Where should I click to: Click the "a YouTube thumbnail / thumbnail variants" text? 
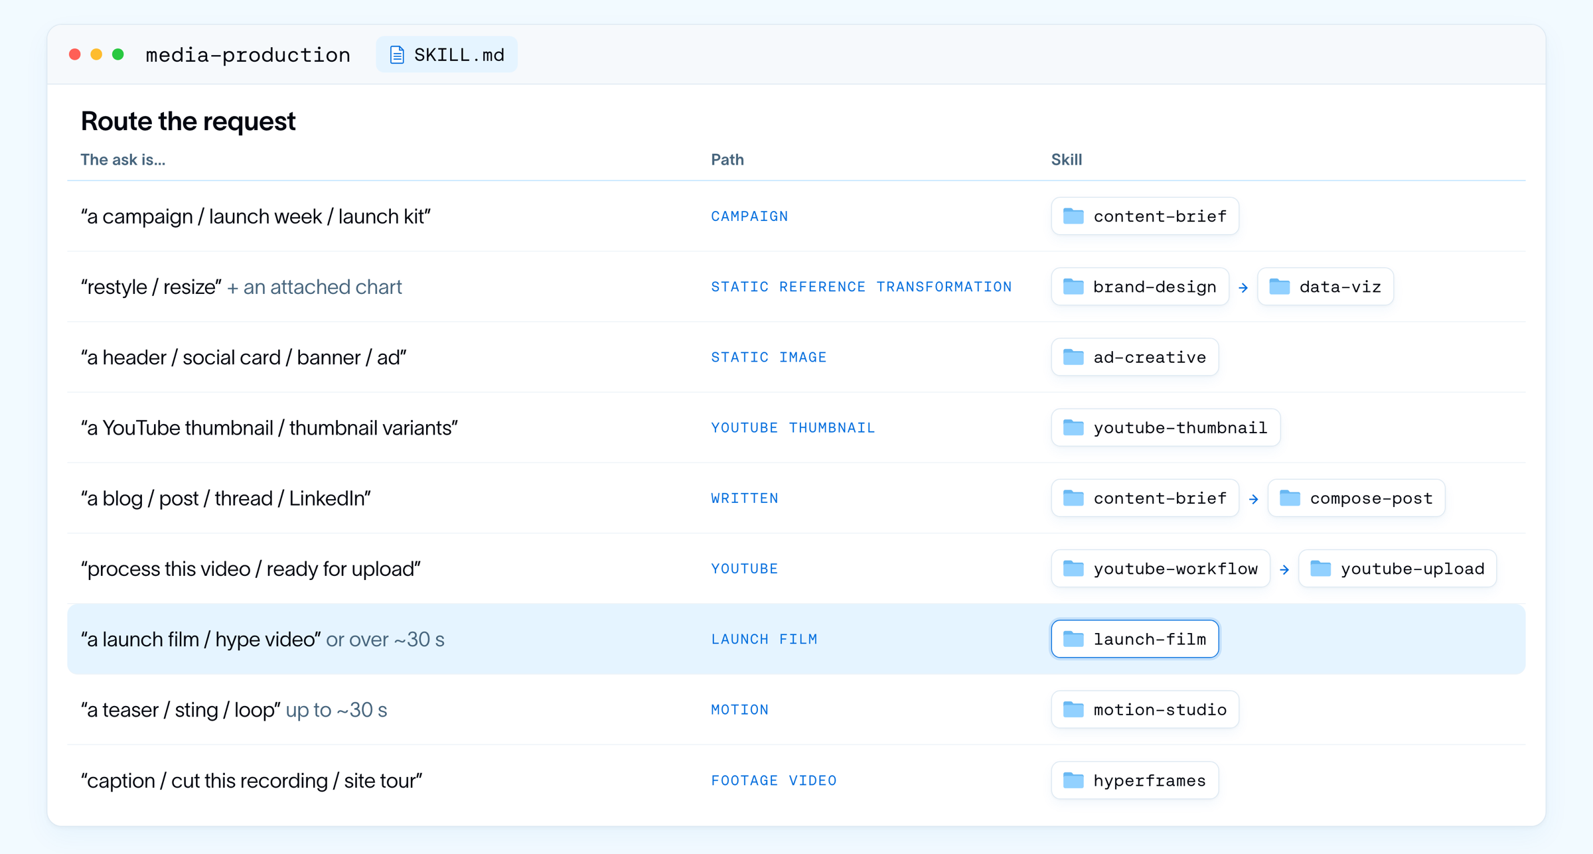pyautogui.click(x=269, y=427)
